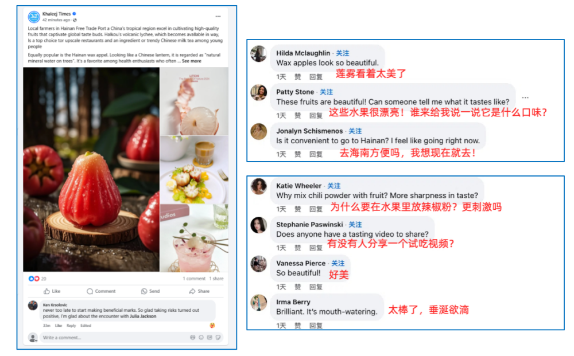Open the large wax apple photo
Image resolution: width=574 pixels, height=356 pixels.
click(91, 170)
